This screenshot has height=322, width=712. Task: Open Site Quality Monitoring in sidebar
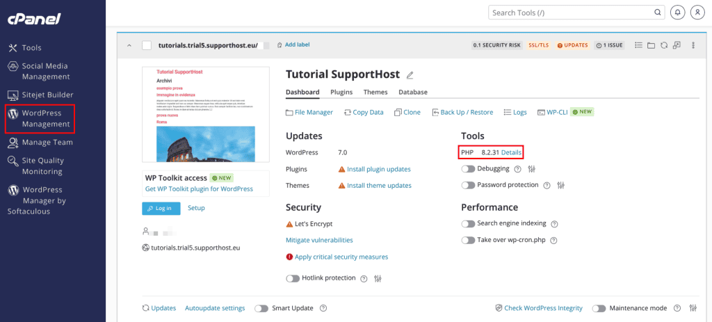pyautogui.click(x=36, y=166)
